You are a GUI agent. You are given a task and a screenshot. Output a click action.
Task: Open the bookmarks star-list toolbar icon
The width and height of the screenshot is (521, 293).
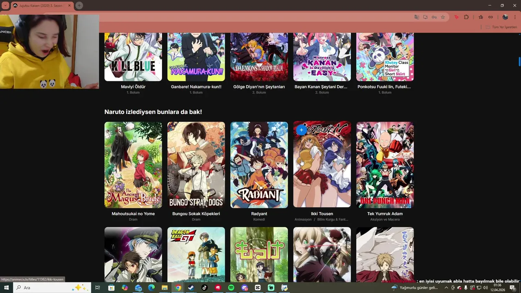point(481,17)
